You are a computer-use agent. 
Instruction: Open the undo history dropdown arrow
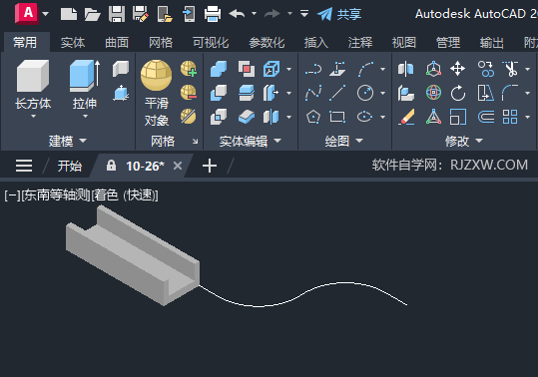(x=254, y=14)
